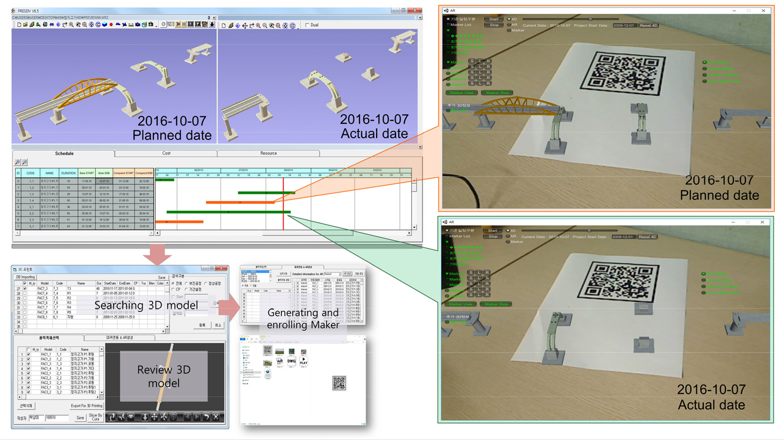Switch to the Resource tab
Image resolution: width=784 pixels, height=440 pixels.
[269, 153]
